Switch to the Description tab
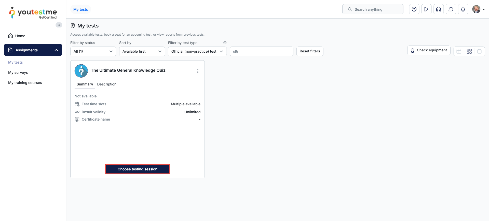This screenshot has height=221, width=489. click(107, 84)
